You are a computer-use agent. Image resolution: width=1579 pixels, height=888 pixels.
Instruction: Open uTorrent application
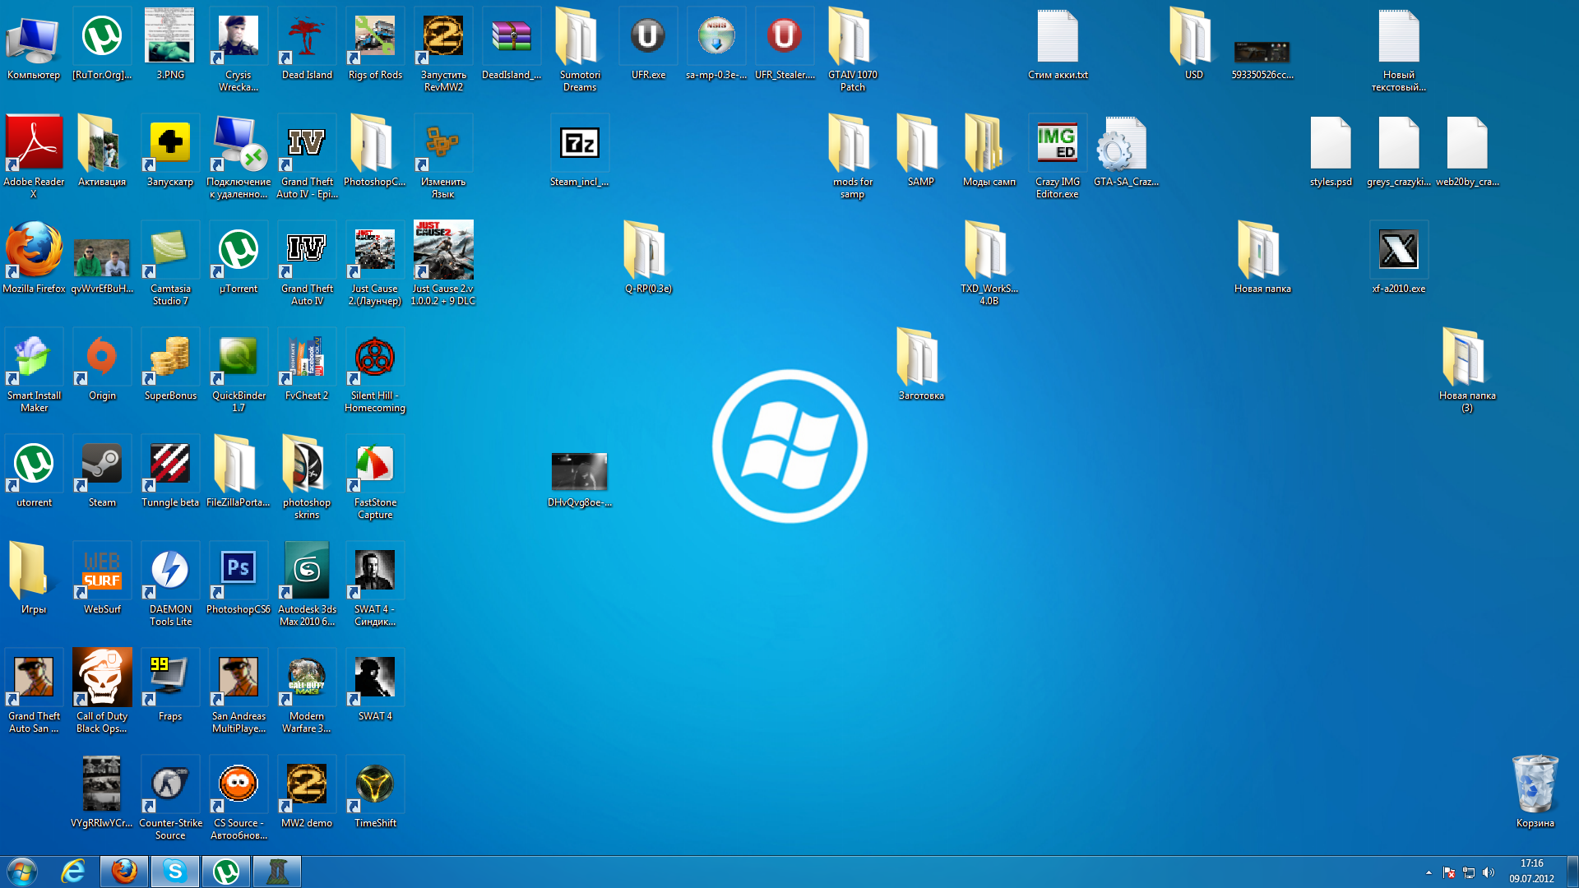(x=33, y=465)
